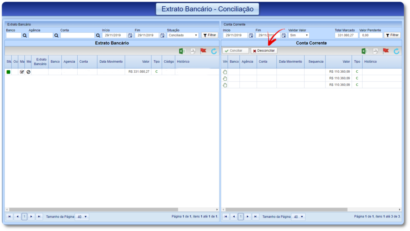Click the Valor column header in Conta Corrente

coord(338,62)
